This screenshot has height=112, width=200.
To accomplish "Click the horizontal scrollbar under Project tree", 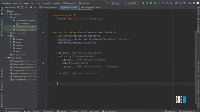I will click(x=14, y=109).
